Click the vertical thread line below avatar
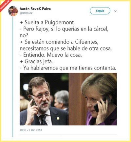Viewport: 131px width, 142px height. (13, 76)
